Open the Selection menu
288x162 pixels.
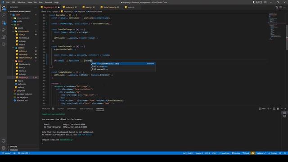(x=21, y=2)
